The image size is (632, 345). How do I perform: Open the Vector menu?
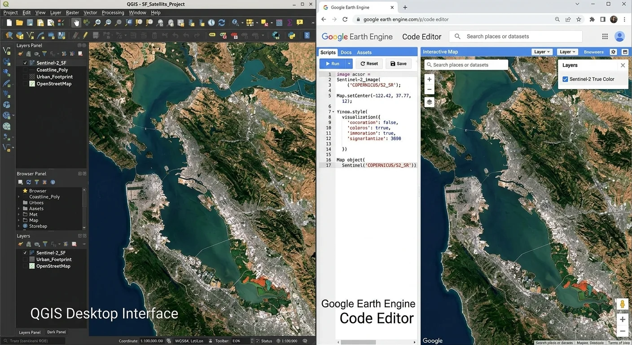[x=90, y=13]
